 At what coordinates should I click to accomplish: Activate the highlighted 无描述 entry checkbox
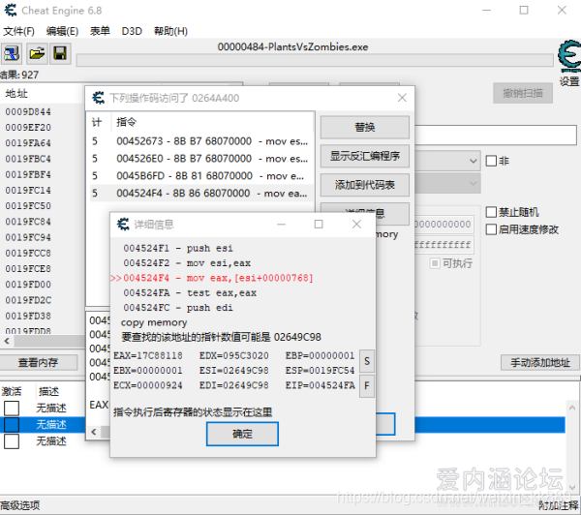pyautogui.click(x=12, y=425)
